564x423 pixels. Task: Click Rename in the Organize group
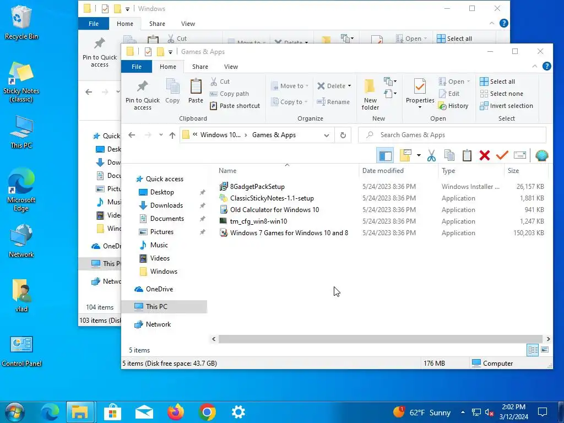(333, 102)
